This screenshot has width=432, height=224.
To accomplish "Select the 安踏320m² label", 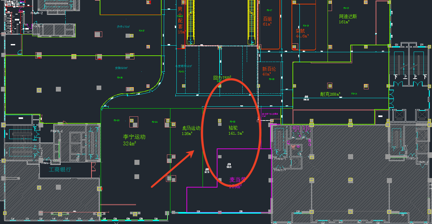I will (121, 68).
